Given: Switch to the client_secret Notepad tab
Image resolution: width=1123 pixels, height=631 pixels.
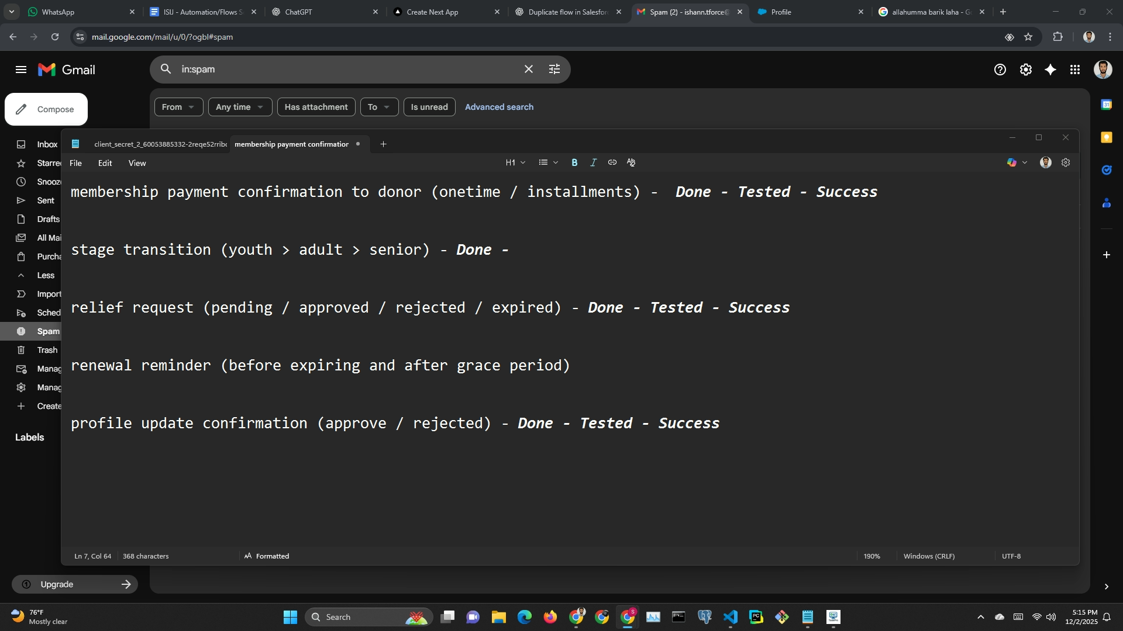Looking at the screenshot, I should tap(159, 144).
